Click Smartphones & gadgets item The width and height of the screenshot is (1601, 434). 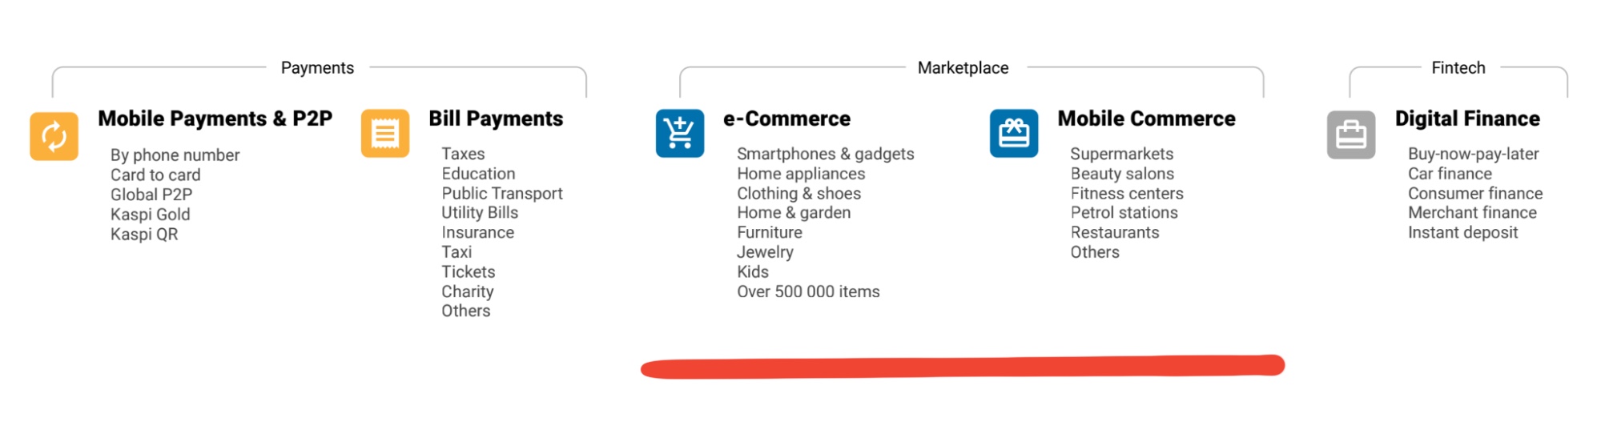(x=825, y=154)
